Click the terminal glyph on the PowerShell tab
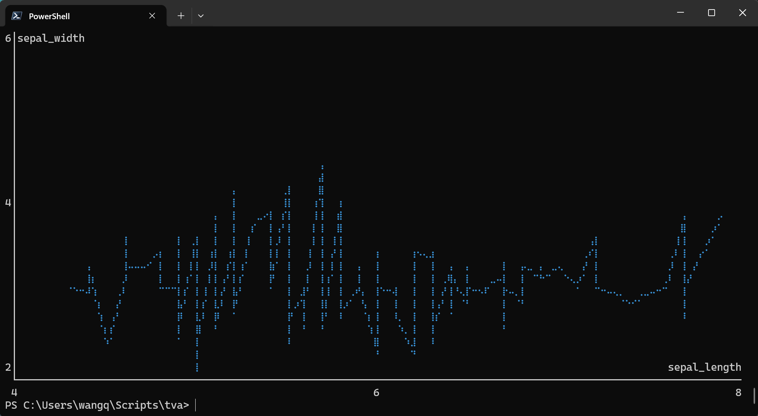Image resolution: width=758 pixels, height=416 pixels. pos(16,16)
